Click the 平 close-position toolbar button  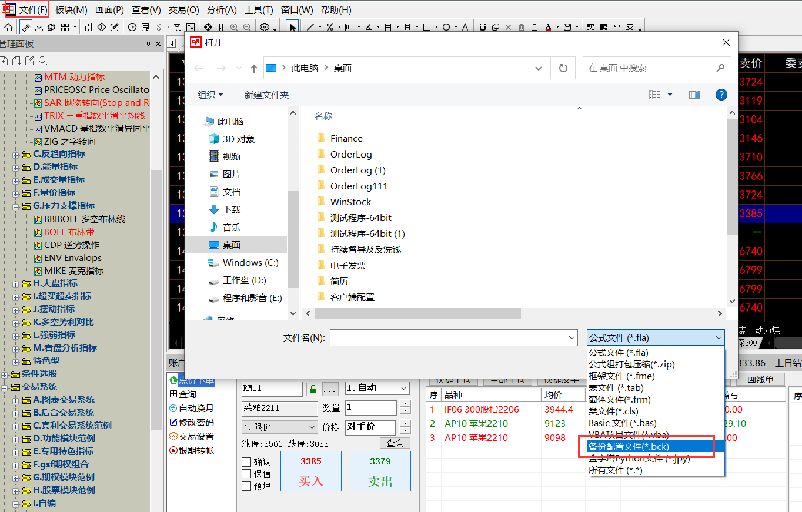pyautogui.click(x=617, y=27)
